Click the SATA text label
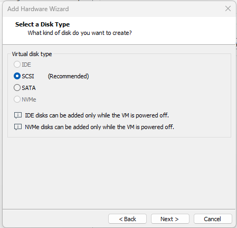237x228 pixels. [x=29, y=88]
